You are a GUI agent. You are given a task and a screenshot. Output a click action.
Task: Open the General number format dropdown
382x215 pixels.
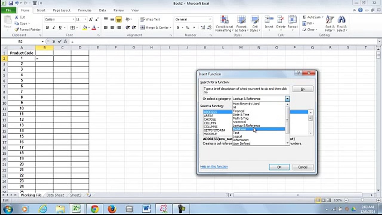210,19
